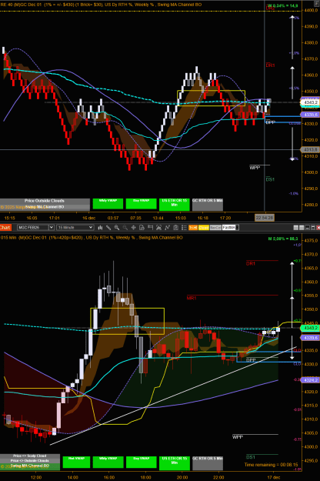The width and height of the screenshot is (320, 481).
Task: Select the drawing tools pencil icon
Action: point(108,227)
